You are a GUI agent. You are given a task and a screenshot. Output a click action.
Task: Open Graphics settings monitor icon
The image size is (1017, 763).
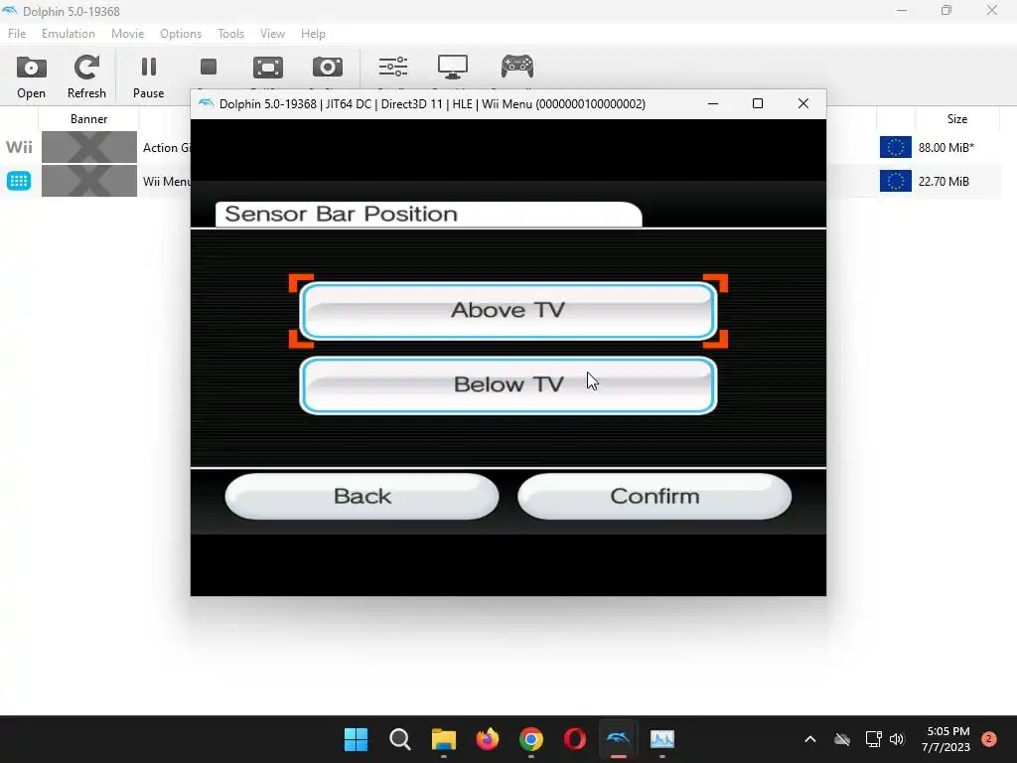click(453, 68)
